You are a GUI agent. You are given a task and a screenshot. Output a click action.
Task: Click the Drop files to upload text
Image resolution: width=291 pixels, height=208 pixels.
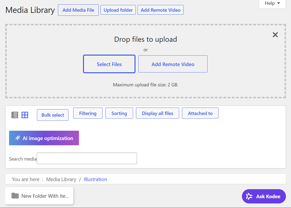click(x=145, y=39)
